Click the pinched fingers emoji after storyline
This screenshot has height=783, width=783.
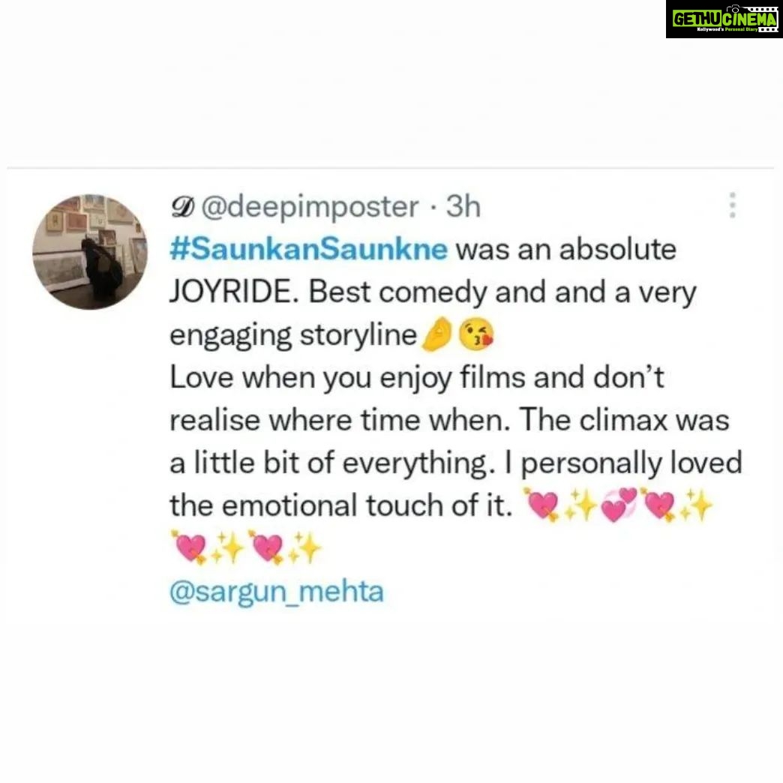pyautogui.click(x=437, y=334)
